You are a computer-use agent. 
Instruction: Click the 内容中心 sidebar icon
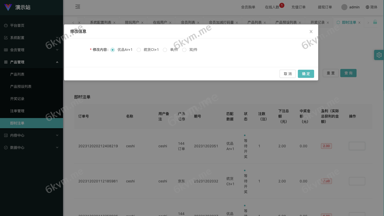pos(6,135)
